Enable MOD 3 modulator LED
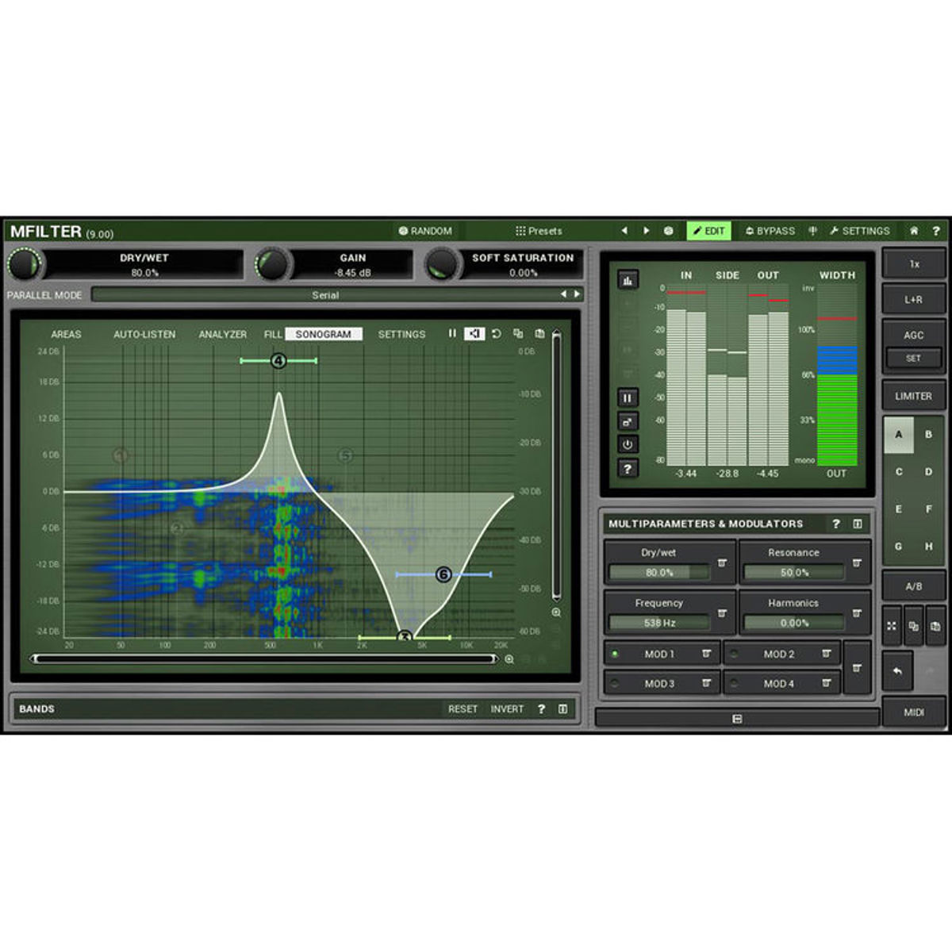 615,683
